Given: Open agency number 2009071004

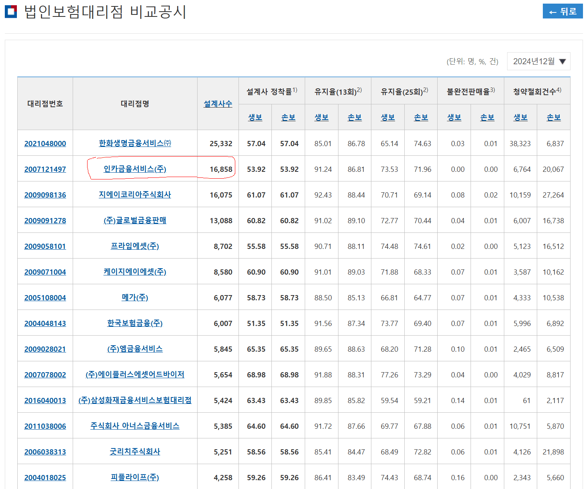Looking at the screenshot, I should click(x=45, y=272).
